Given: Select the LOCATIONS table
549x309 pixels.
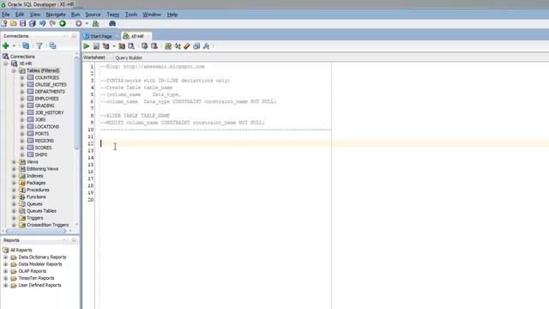Looking at the screenshot, I should 47,126.
